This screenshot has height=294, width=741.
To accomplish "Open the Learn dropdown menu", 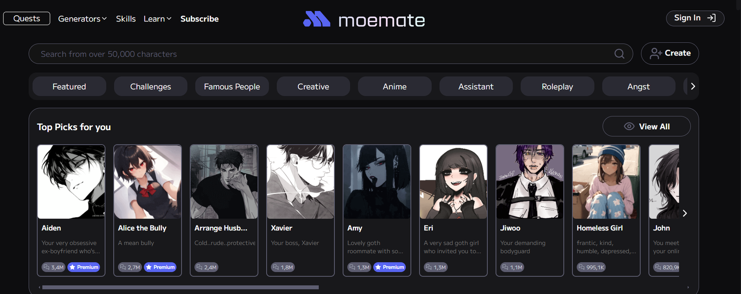I will tap(157, 19).
